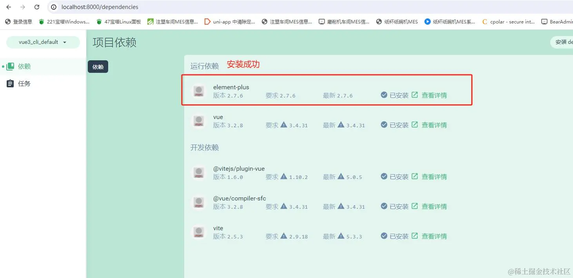This screenshot has width=573, height=278.
Task: Click the 运行依赖 section heading
Action: pos(205,66)
